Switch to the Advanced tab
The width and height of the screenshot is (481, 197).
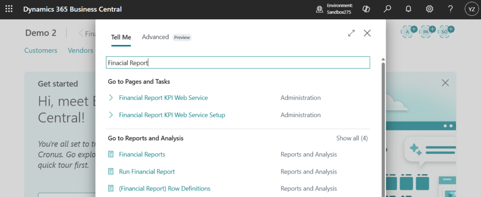[x=155, y=37]
